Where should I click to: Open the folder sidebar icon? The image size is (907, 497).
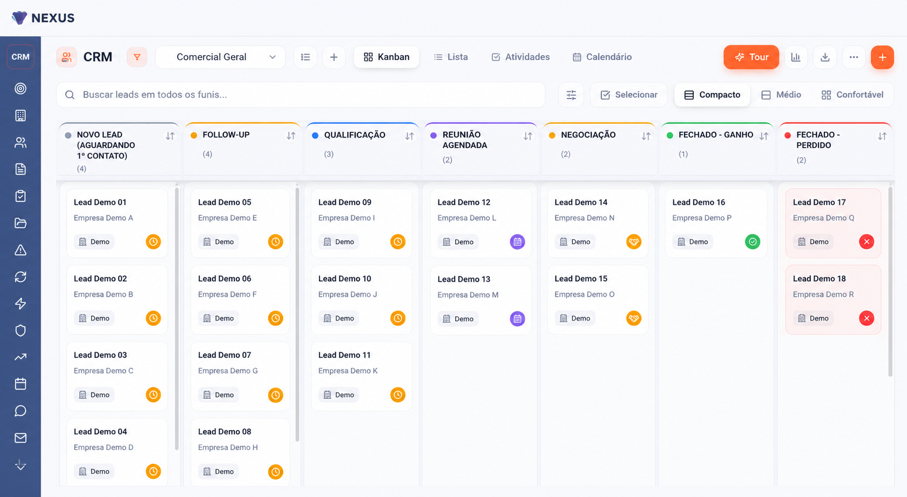(20, 223)
